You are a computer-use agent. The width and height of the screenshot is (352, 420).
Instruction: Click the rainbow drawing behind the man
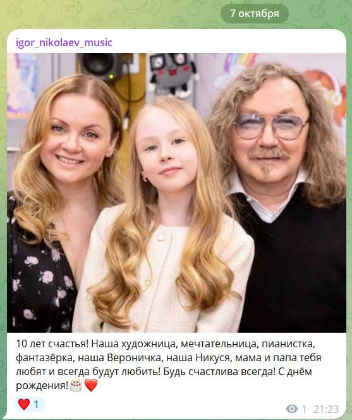(238, 65)
